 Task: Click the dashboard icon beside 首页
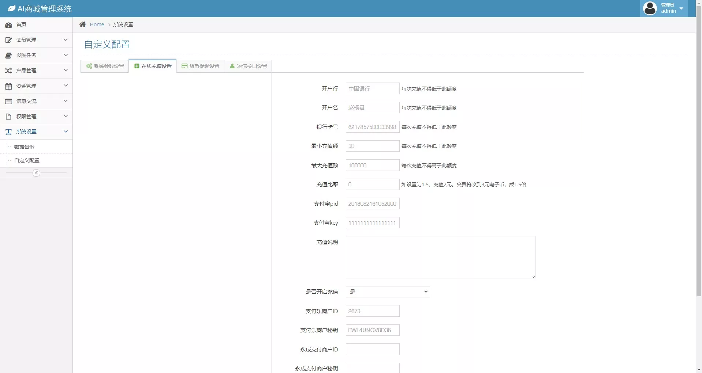(8, 25)
